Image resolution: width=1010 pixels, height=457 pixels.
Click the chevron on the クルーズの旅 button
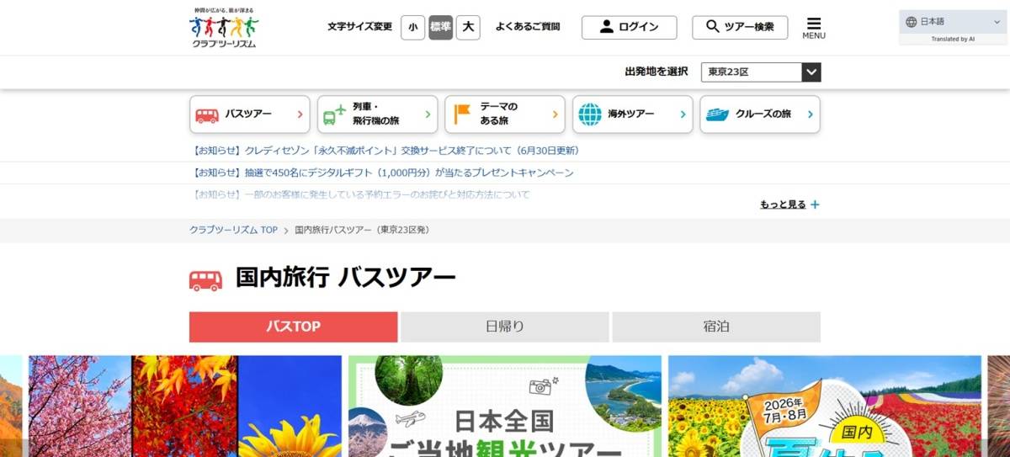(811, 114)
